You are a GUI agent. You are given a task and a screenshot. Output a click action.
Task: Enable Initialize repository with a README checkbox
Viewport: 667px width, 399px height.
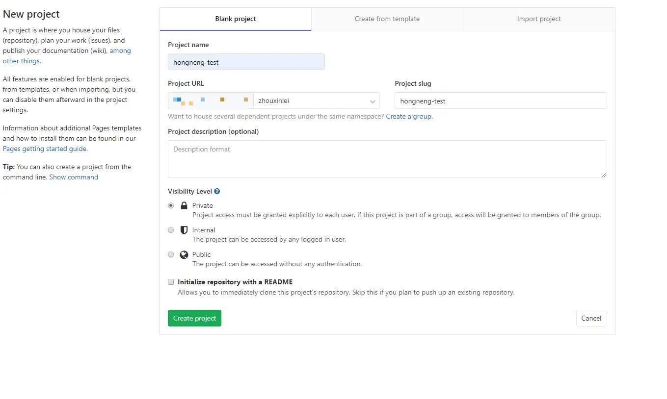pyautogui.click(x=171, y=282)
